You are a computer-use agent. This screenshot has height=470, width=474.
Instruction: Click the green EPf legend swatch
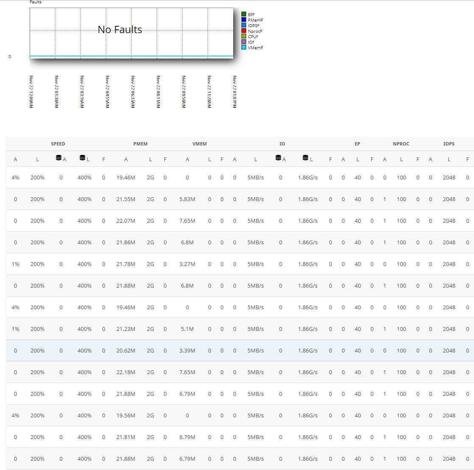pyautogui.click(x=244, y=14)
